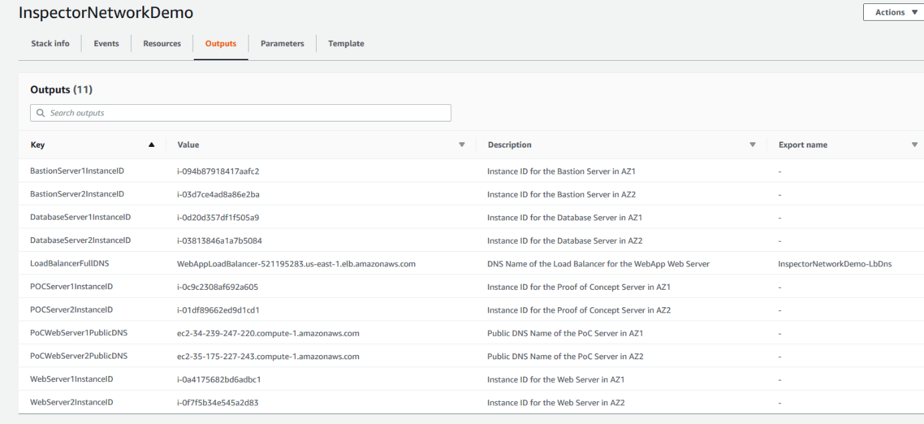This screenshot has height=424, width=924.
Task: Select the Outputs tab
Action: (220, 43)
